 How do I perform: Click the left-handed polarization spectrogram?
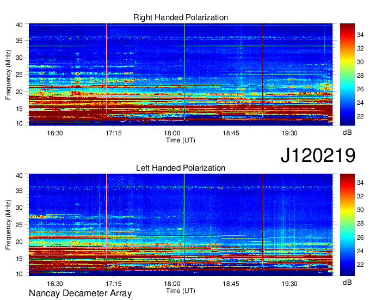(x=181, y=225)
